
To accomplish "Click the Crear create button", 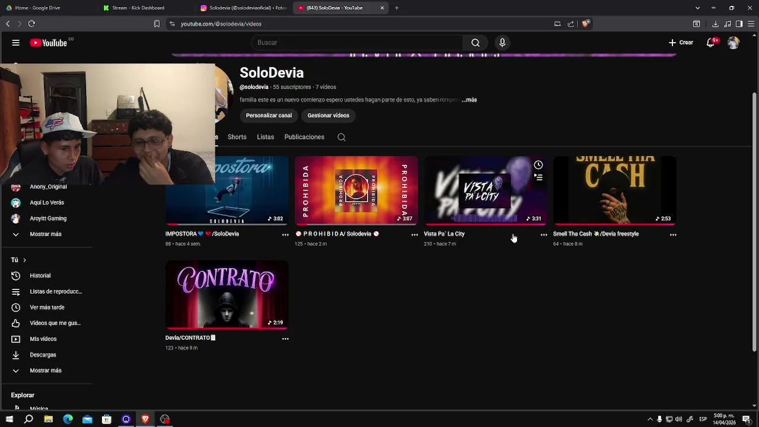I will click(x=681, y=43).
